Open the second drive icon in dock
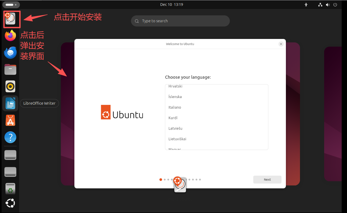The image size is (347, 213). point(10,172)
